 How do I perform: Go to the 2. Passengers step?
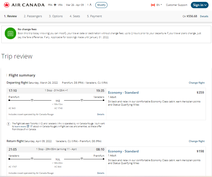coord(33,16)
